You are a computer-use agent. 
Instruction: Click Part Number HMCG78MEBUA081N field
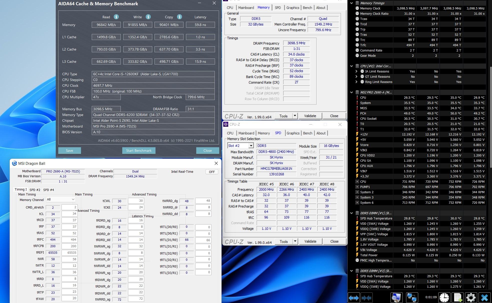(x=276, y=168)
